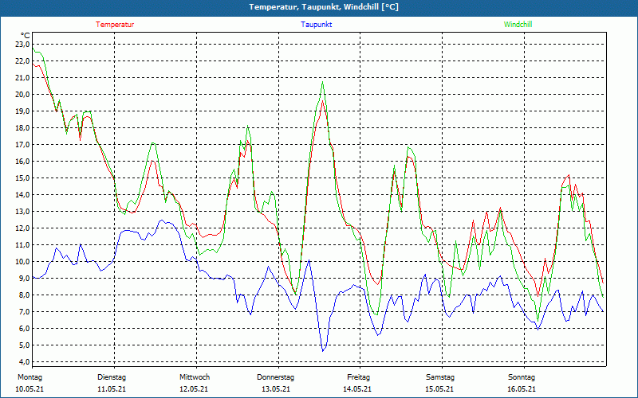Click the 5,0 y-axis value
The height and width of the screenshot is (398, 638).
24,345
